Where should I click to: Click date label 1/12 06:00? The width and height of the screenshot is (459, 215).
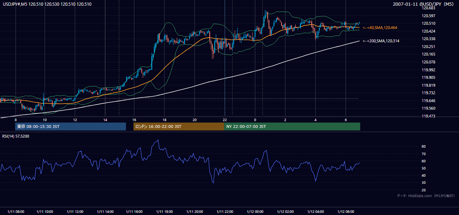coord(346,212)
